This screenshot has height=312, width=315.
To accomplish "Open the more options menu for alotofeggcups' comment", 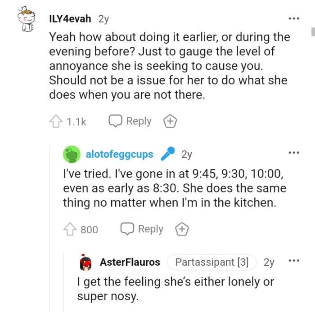I will (293, 153).
